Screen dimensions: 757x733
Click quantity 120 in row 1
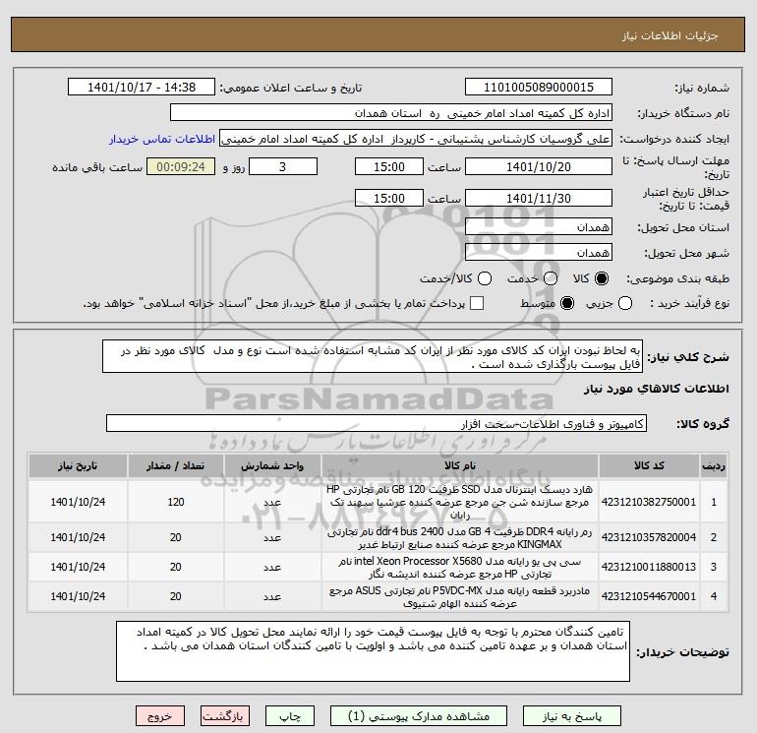(x=176, y=502)
